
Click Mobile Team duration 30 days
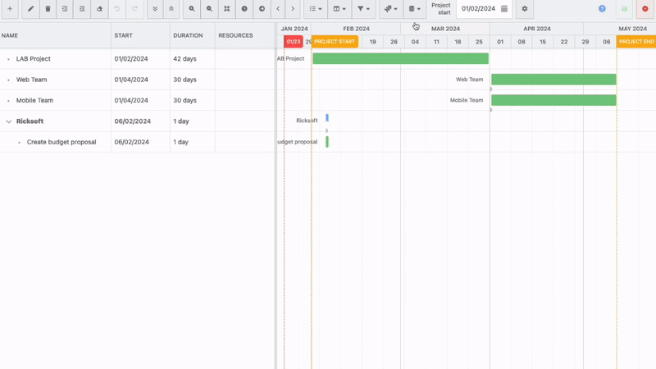(x=184, y=100)
